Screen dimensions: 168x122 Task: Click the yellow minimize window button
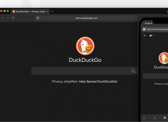click(4, 11)
